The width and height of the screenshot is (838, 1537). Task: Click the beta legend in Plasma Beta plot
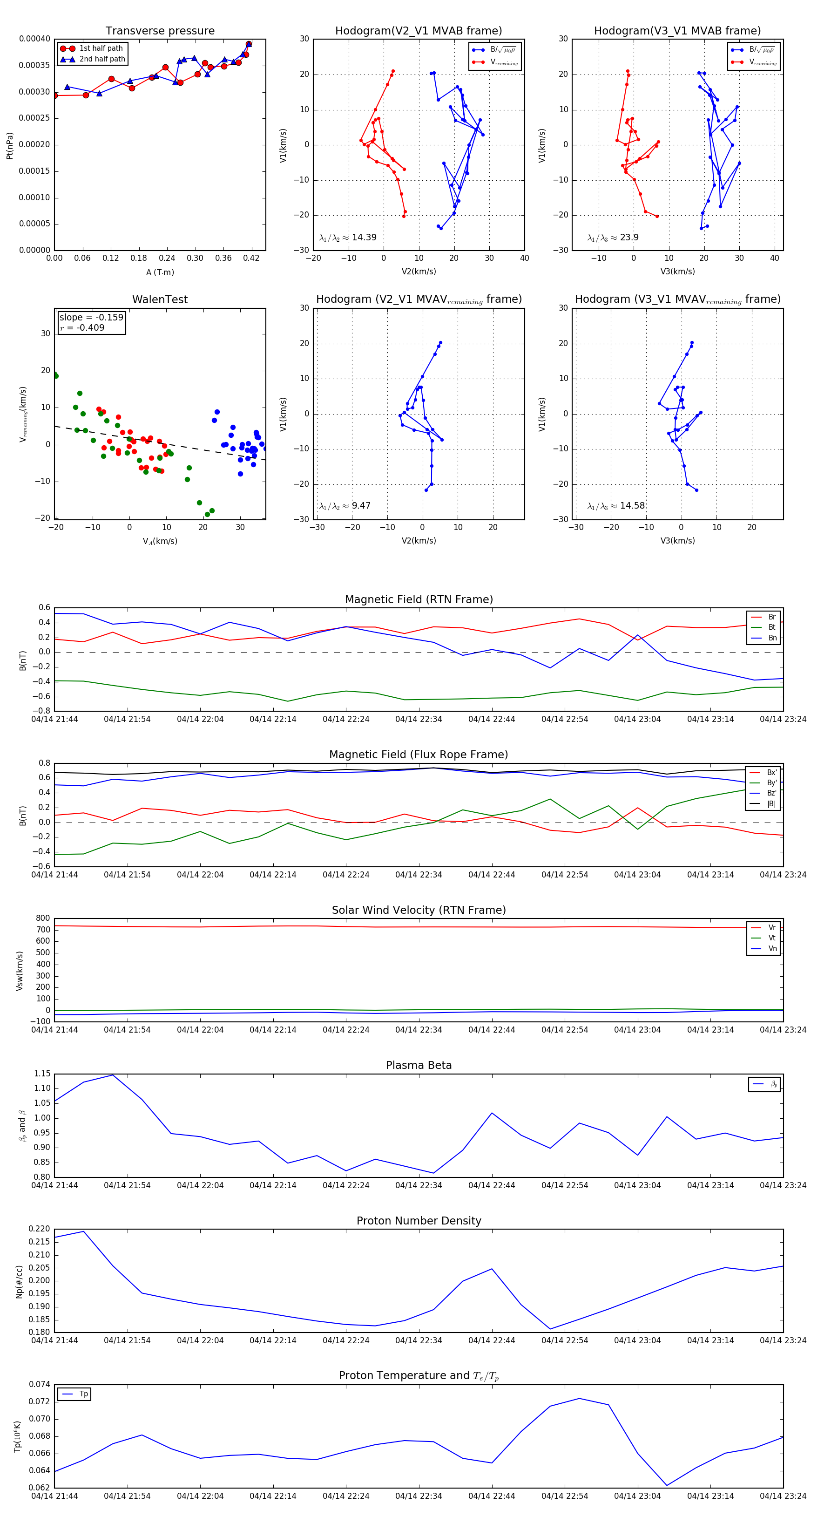[764, 1084]
